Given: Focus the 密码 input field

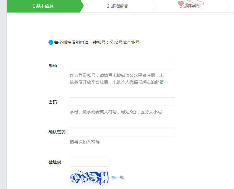Looking at the screenshot, I should 122,102.
